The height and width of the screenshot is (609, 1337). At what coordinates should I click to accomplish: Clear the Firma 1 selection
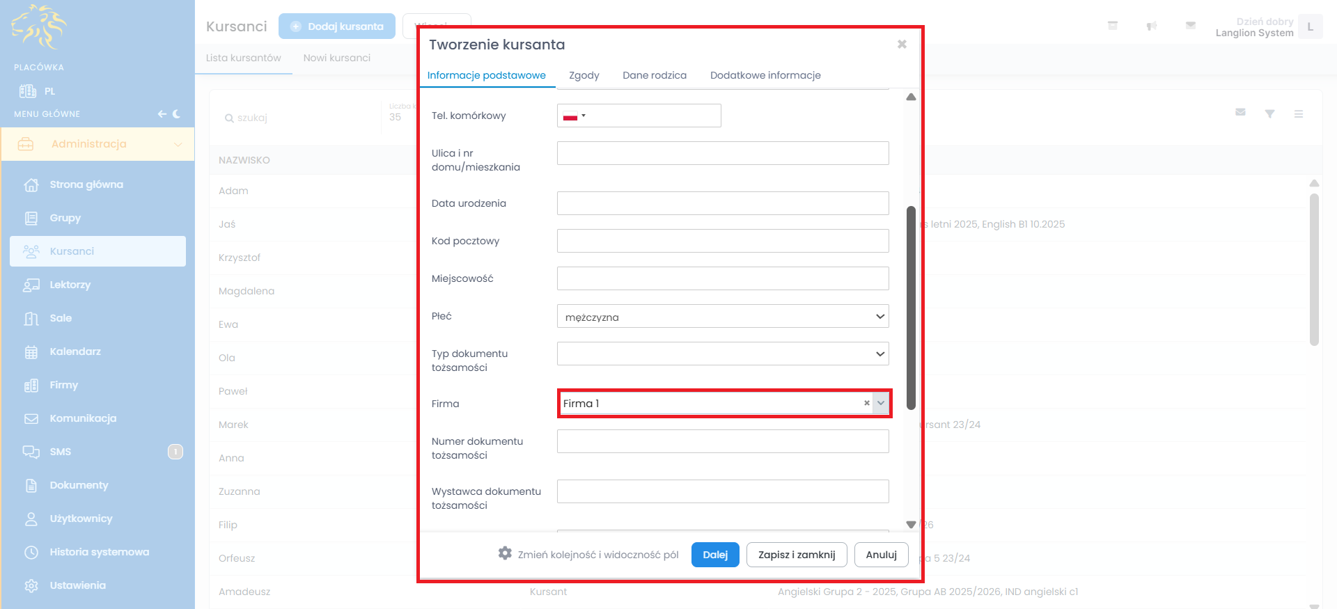866,403
